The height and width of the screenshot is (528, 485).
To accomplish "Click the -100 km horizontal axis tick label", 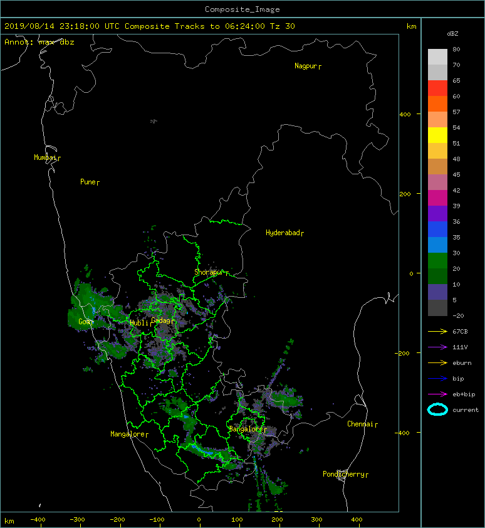I will pos(157,520).
